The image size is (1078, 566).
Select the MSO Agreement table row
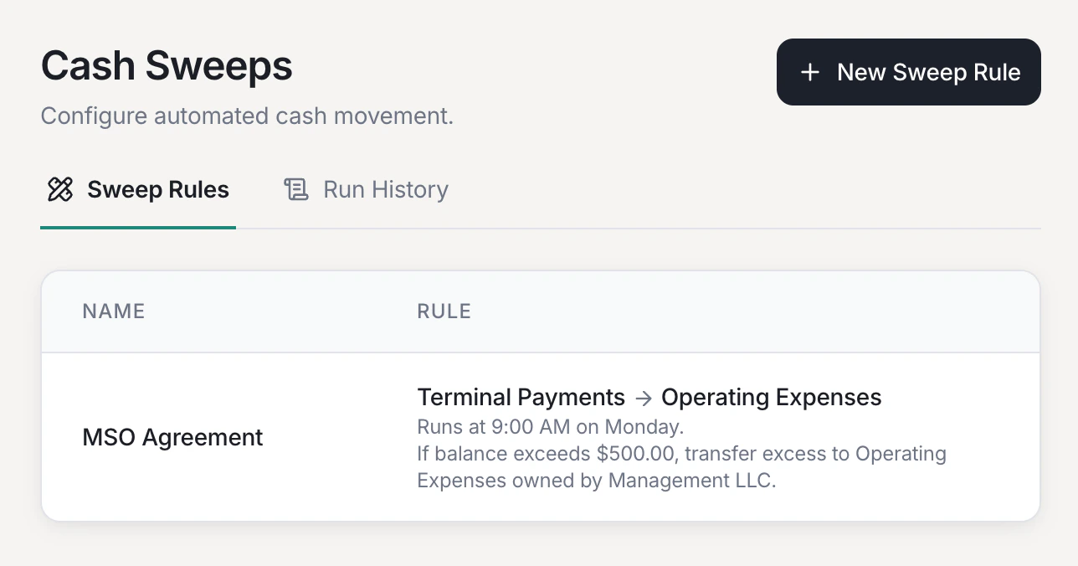pyautogui.click(x=540, y=436)
